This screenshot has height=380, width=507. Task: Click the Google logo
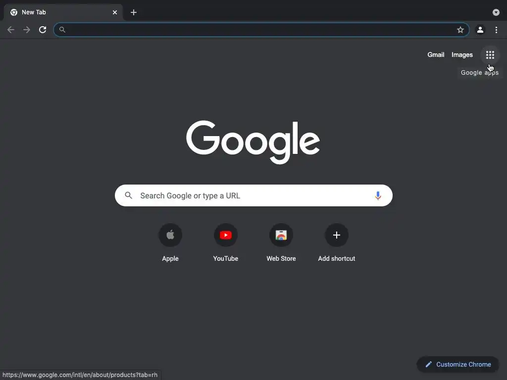(x=253, y=142)
